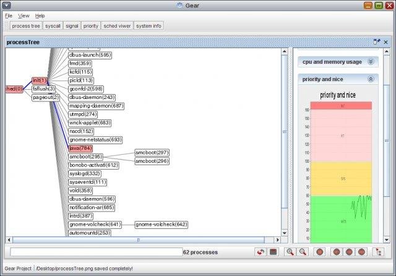396x276 pixels.
Task: Select the dbus-launch(595) node
Action: pyautogui.click(x=90, y=55)
